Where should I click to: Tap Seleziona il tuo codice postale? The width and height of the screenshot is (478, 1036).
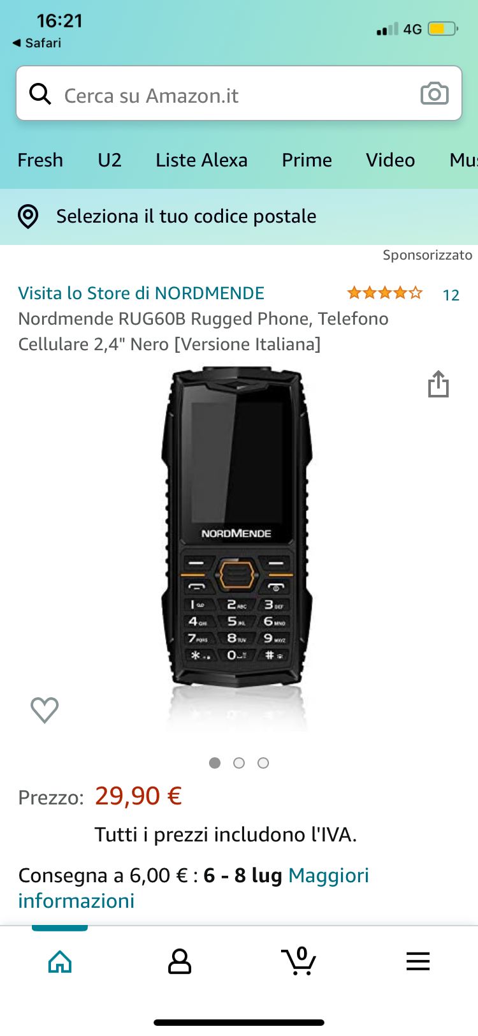(x=186, y=216)
